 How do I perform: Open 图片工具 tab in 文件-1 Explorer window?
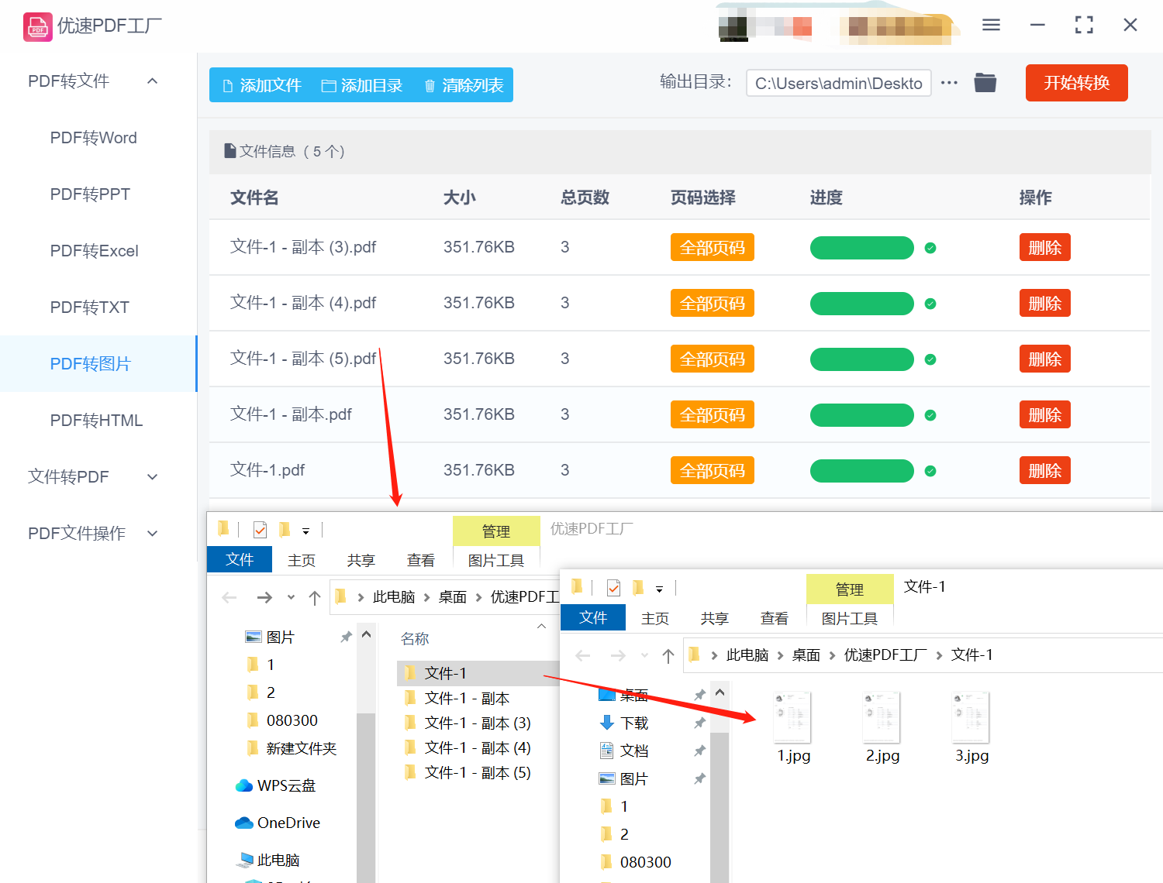[x=850, y=618]
